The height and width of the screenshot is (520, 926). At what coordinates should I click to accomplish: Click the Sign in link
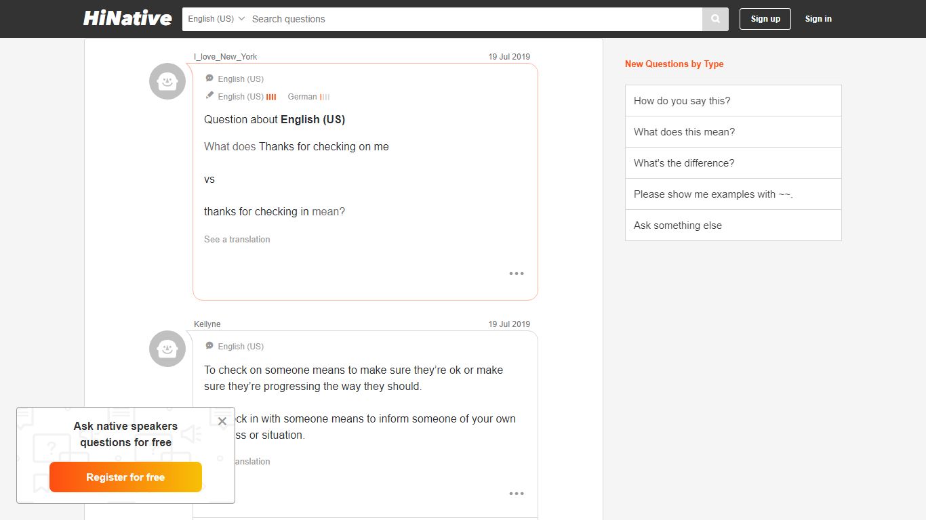pyautogui.click(x=818, y=19)
